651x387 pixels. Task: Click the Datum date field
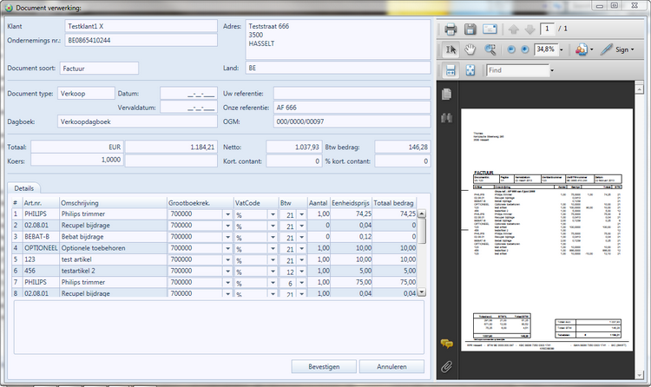(x=188, y=94)
